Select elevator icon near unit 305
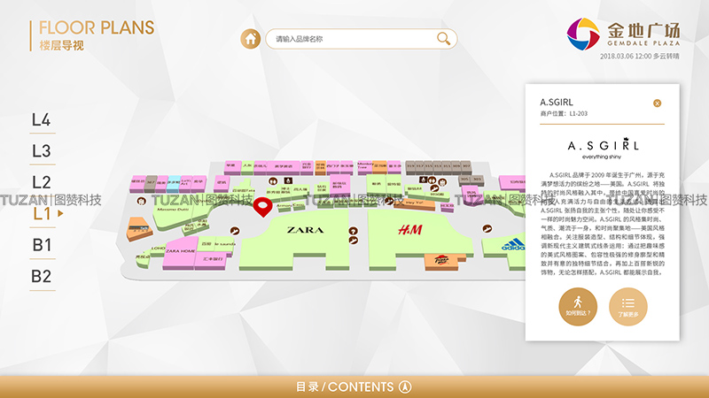 [x=442, y=182]
